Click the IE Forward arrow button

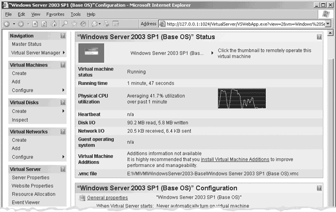21,24
